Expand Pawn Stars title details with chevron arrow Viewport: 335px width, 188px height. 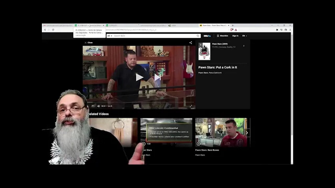tap(244, 46)
